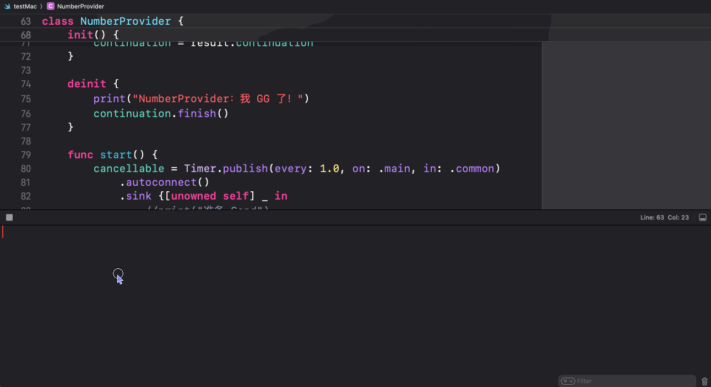Toggle the debug area hide button
This screenshot has height=387, width=711.
coord(703,218)
